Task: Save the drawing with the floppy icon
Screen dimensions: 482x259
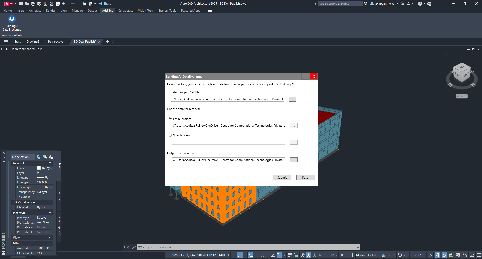Action: pos(33,4)
